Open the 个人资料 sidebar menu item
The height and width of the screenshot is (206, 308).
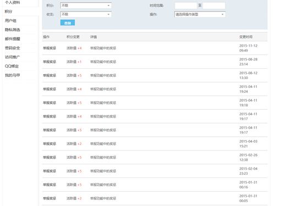[12, 3]
